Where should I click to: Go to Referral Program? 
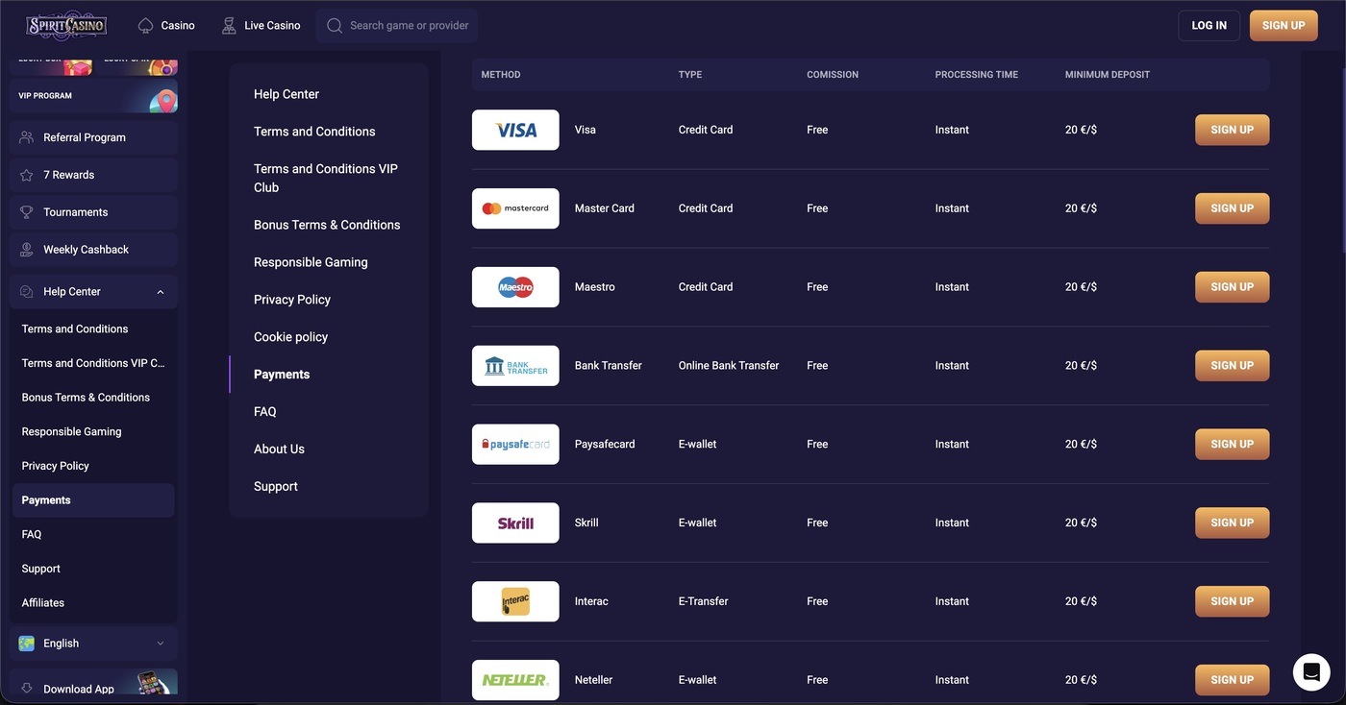point(93,137)
